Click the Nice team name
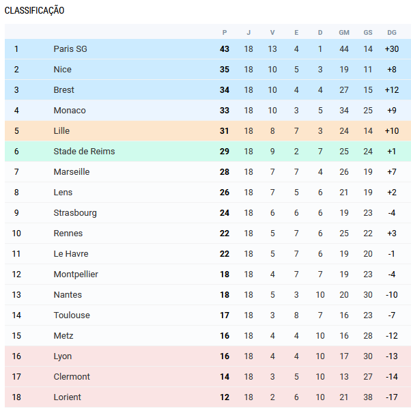The height and width of the screenshot is (409, 411). tap(62, 70)
